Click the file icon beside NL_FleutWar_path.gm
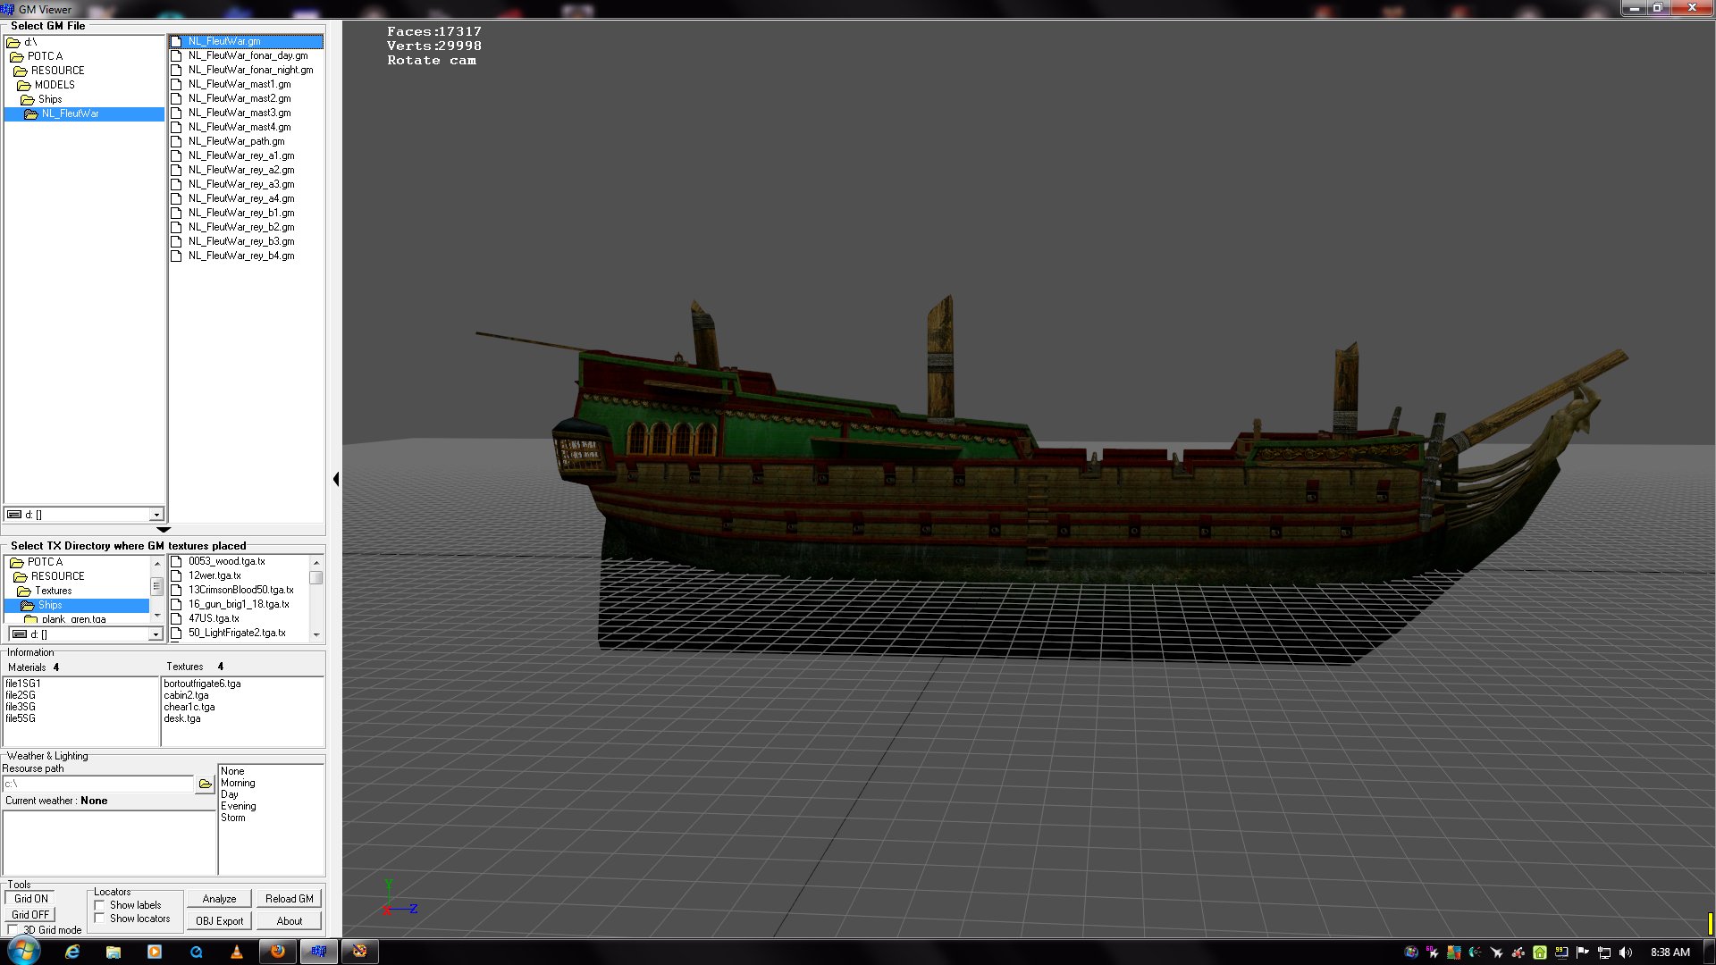Image resolution: width=1716 pixels, height=965 pixels. point(177,141)
